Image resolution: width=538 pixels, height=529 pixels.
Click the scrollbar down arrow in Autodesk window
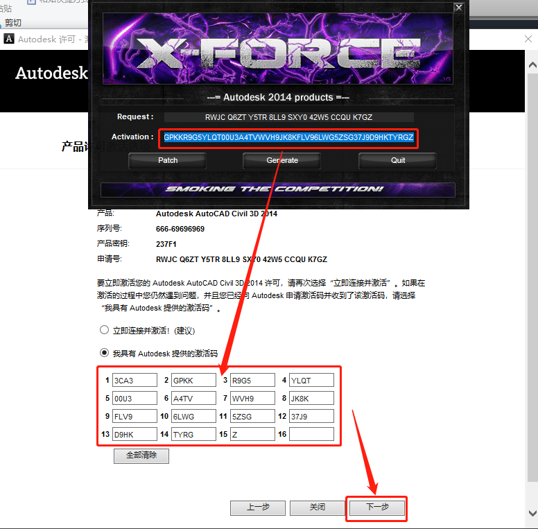(532, 513)
